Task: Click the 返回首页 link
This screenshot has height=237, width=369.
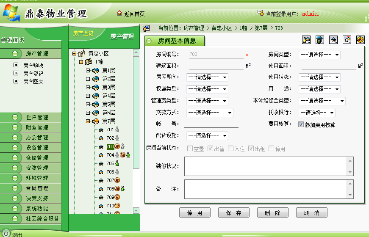Action: pos(134,14)
